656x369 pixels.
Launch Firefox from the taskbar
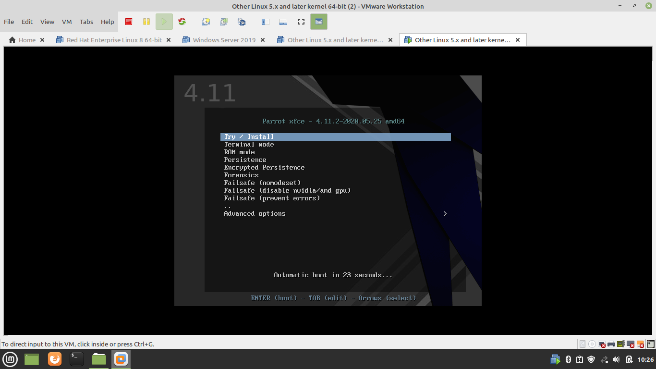click(55, 359)
